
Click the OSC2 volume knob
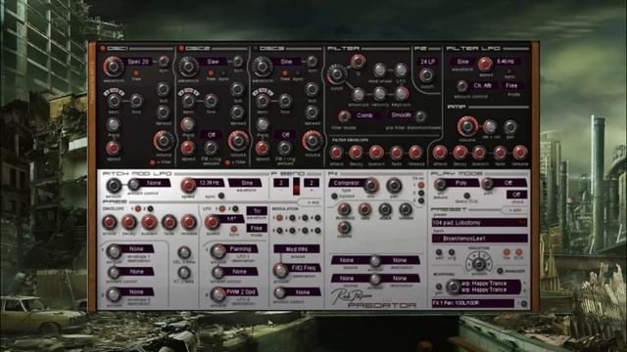[x=238, y=141]
